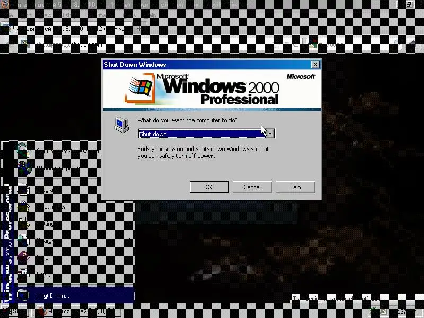
Task: Click the Run icon in Start menu
Action: [23, 275]
